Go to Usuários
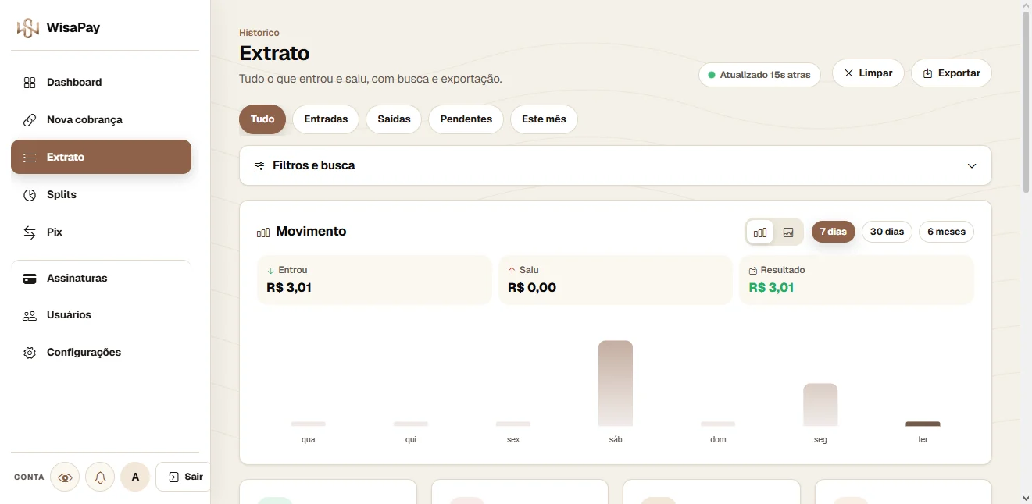The image size is (1032, 504). pyautogui.click(x=101, y=315)
